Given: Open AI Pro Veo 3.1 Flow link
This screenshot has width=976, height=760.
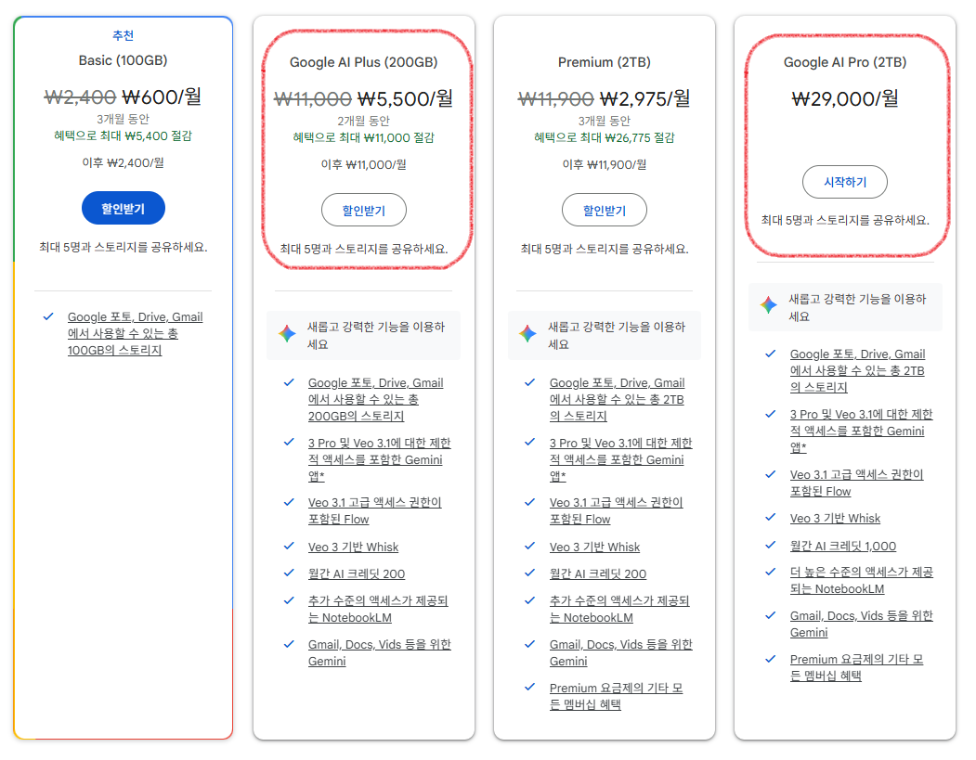Looking at the screenshot, I should (x=857, y=483).
